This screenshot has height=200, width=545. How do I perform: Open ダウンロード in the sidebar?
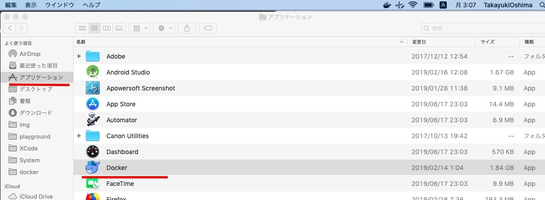[x=36, y=113]
